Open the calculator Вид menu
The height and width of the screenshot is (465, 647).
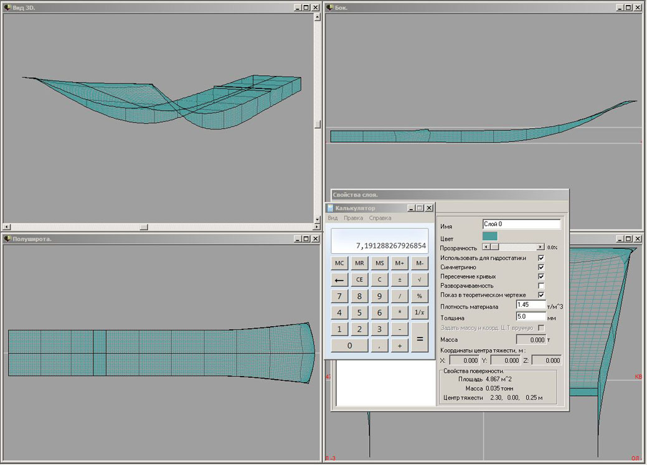333,218
